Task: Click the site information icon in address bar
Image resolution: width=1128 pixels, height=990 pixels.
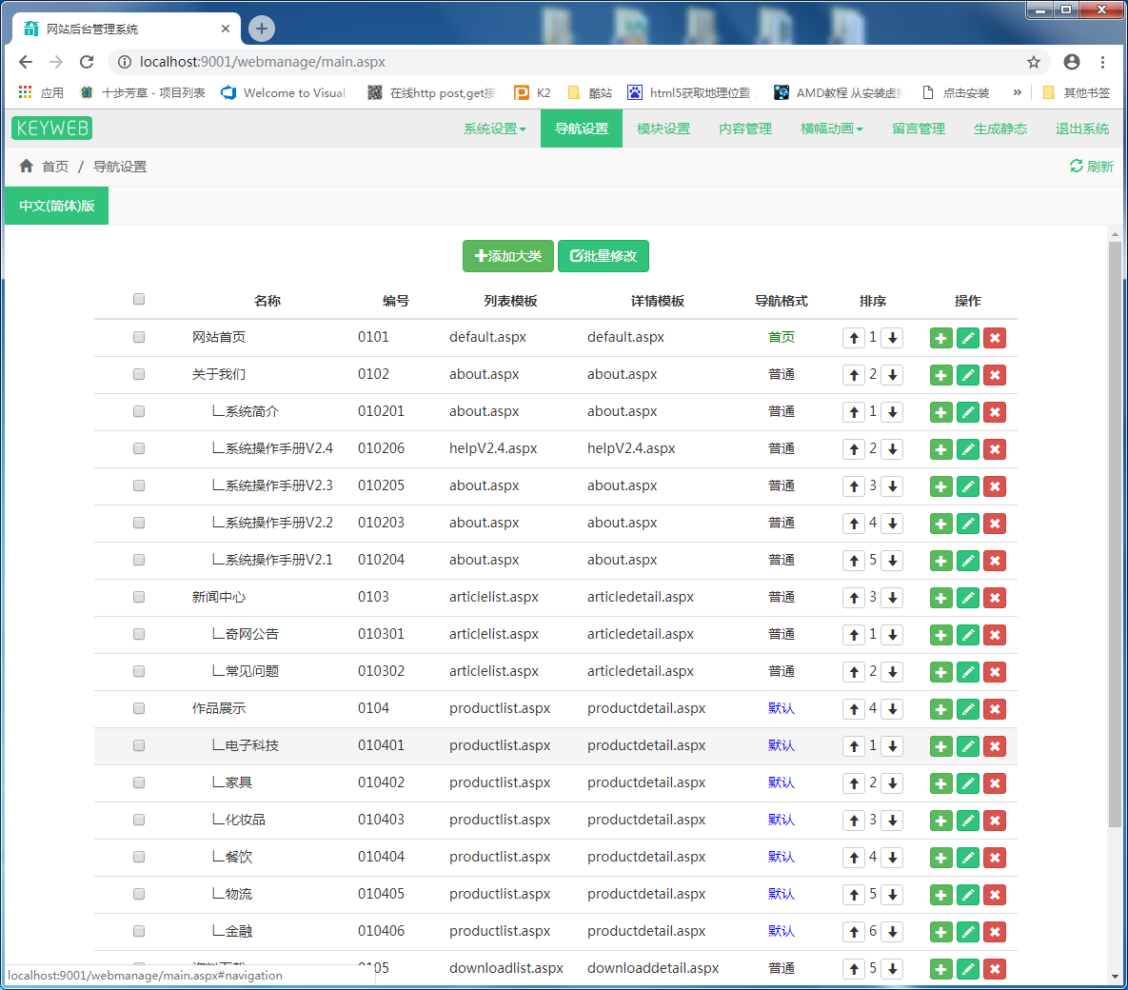Action: (125, 62)
